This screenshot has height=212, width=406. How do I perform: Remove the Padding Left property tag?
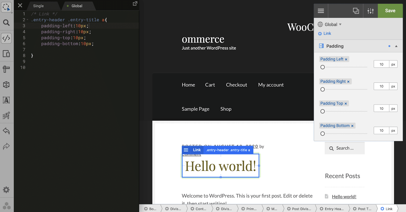click(346, 59)
